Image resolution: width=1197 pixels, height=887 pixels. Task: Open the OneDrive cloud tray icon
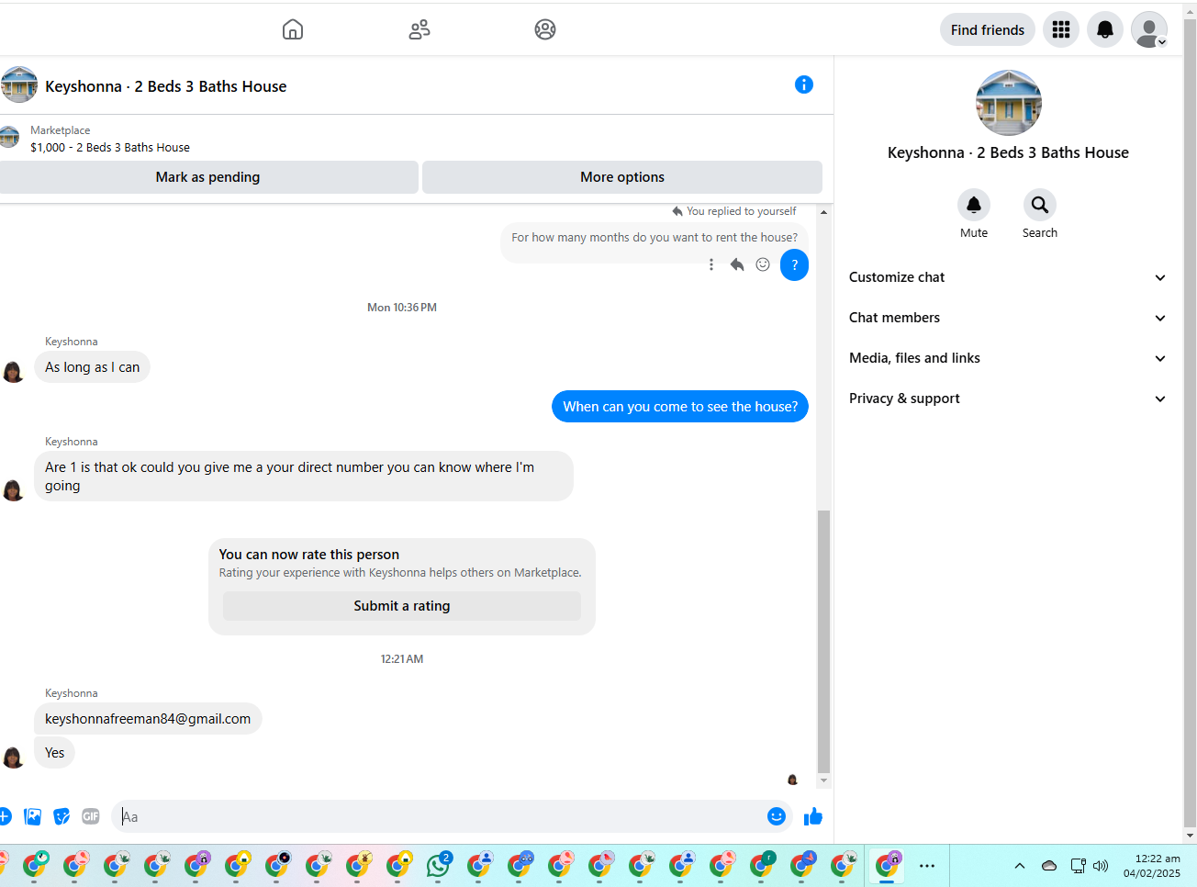1049,866
